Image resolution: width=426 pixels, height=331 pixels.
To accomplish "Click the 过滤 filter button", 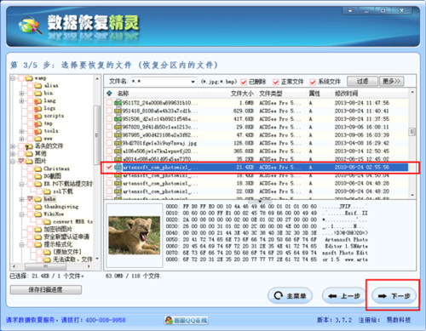I will pos(362,82).
